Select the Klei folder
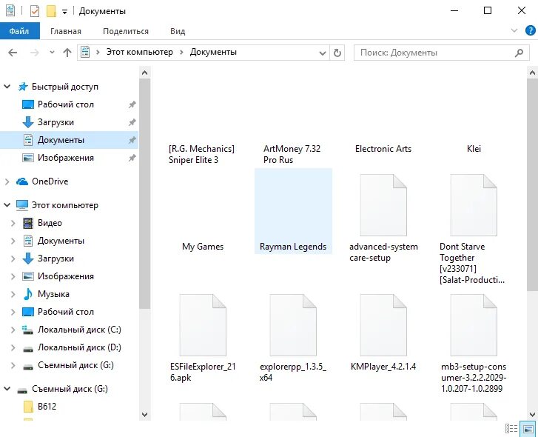The width and height of the screenshot is (538, 437). [x=474, y=149]
